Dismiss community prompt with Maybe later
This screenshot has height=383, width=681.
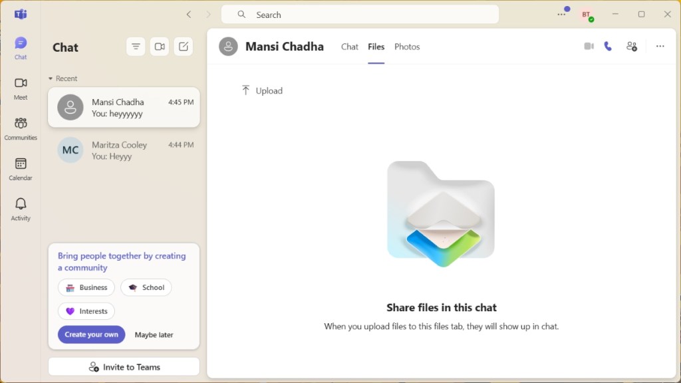(x=154, y=335)
